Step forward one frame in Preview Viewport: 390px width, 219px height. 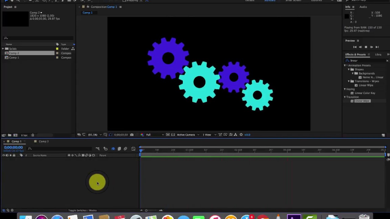click(371, 47)
